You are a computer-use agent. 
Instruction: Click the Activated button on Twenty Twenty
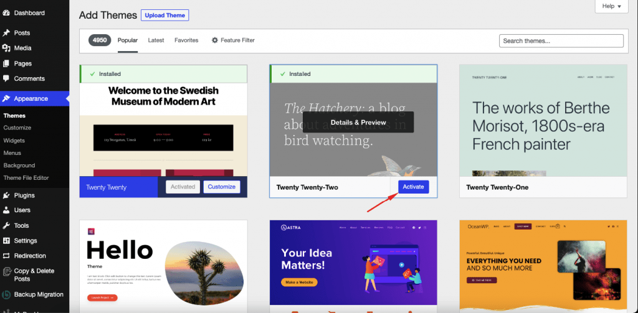(183, 187)
